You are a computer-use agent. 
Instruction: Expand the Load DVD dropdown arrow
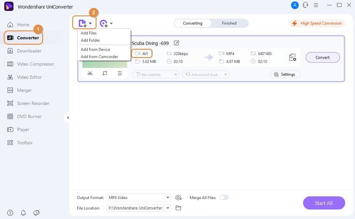(112, 23)
